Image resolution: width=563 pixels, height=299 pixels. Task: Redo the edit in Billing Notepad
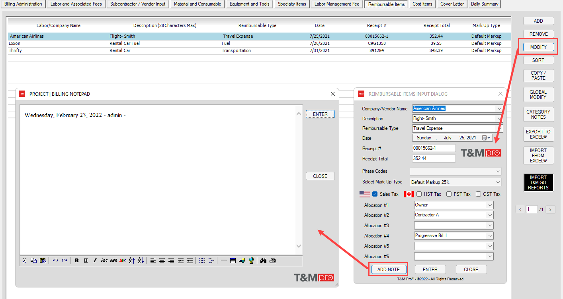coord(65,260)
